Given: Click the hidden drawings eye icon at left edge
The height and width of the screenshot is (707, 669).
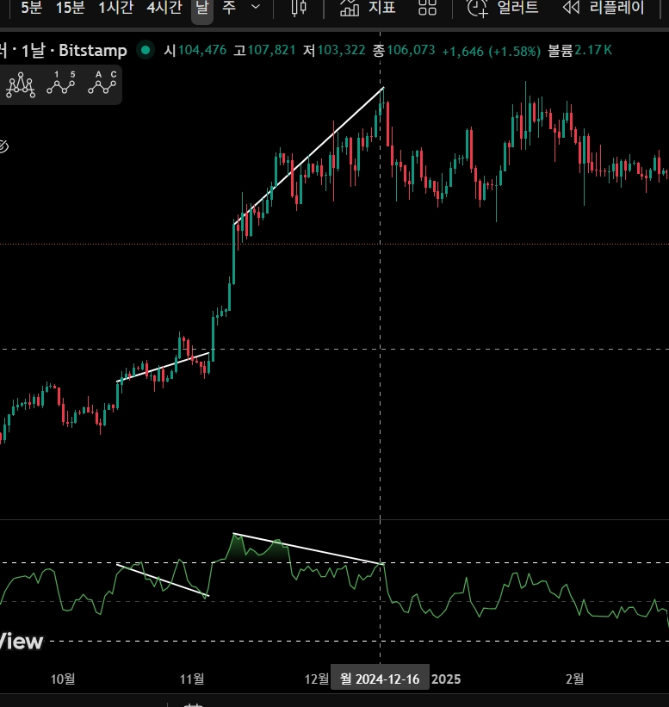Looking at the screenshot, I should 3,146.
